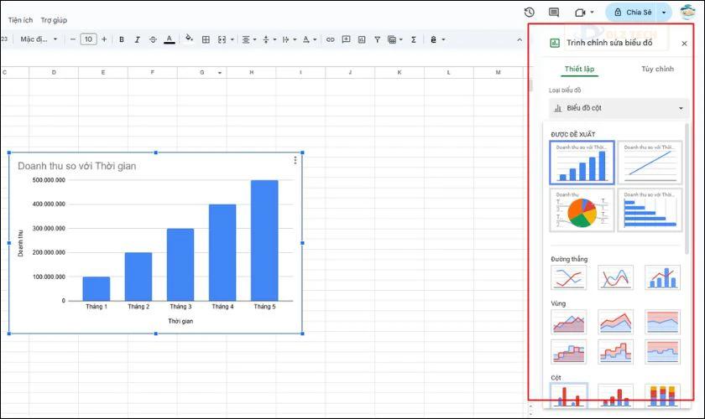
Task: Expand the font family dropdown Mặc đị...
Action: tap(39, 39)
